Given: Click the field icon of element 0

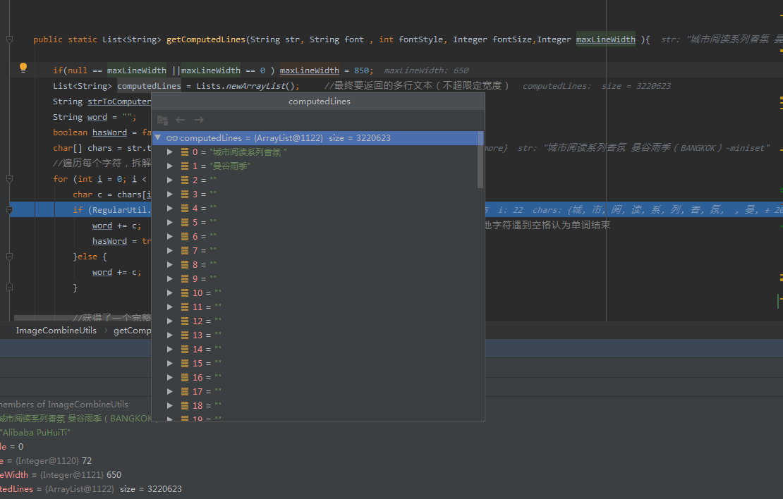Looking at the screenshot, I should tap(185, 152).
